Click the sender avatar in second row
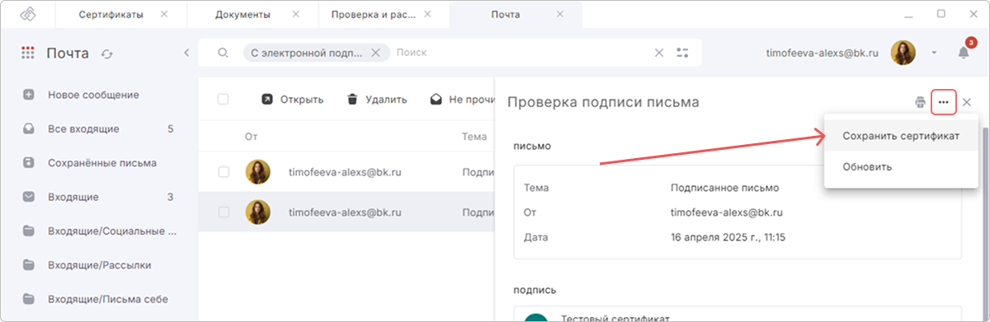The width and height of the screenshot is (990, 322). coord(258,212)
